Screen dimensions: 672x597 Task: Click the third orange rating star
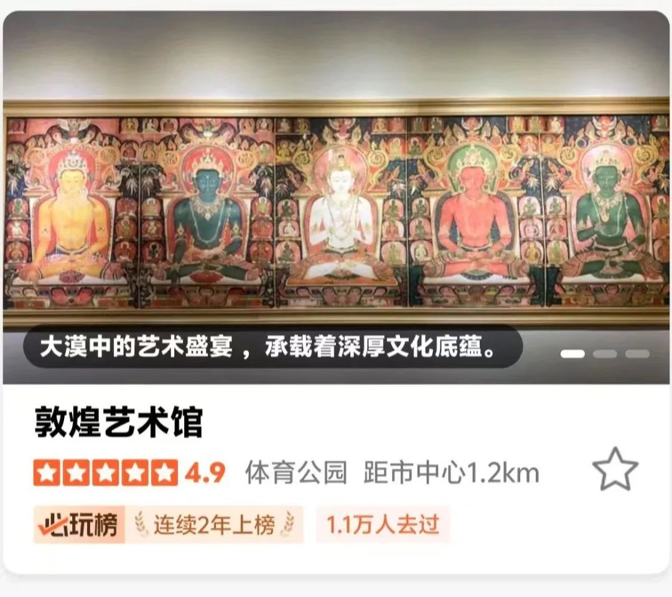click(x=105, y=473)
